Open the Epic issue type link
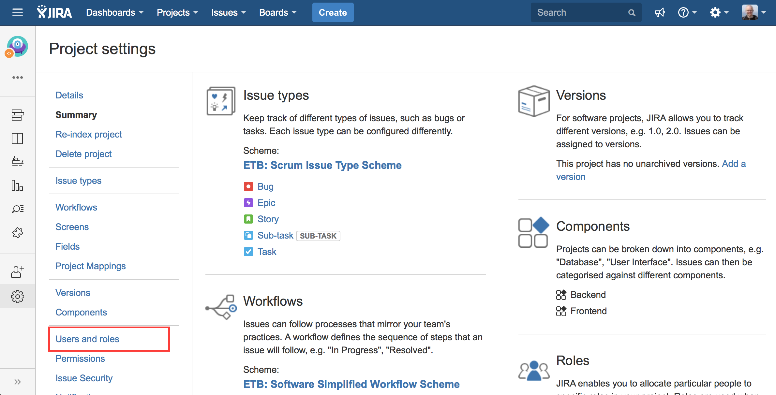 coord(266,203)
